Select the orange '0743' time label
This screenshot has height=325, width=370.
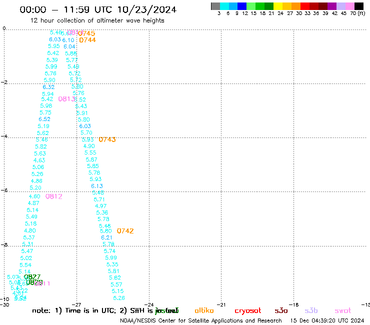[x=107, y=139]
